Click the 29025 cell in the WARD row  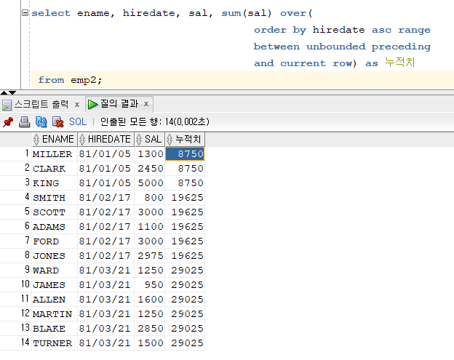point(185,271)
